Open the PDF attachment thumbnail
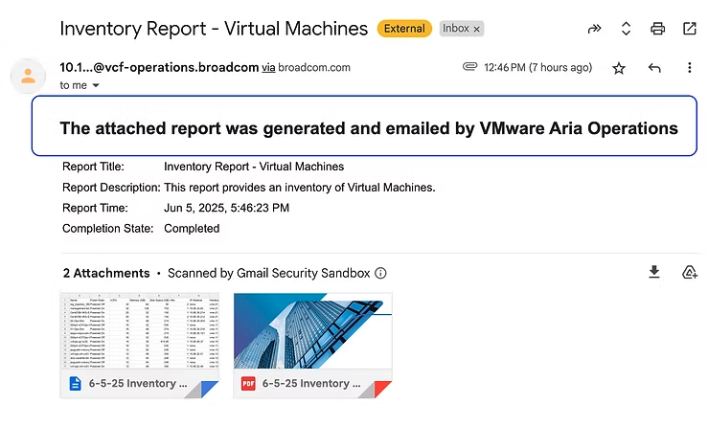Screen dimensions: 708x426 click(x=313, y=330)
